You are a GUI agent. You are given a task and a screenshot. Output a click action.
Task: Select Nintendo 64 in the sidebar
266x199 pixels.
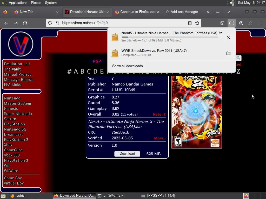coord(15,129)
